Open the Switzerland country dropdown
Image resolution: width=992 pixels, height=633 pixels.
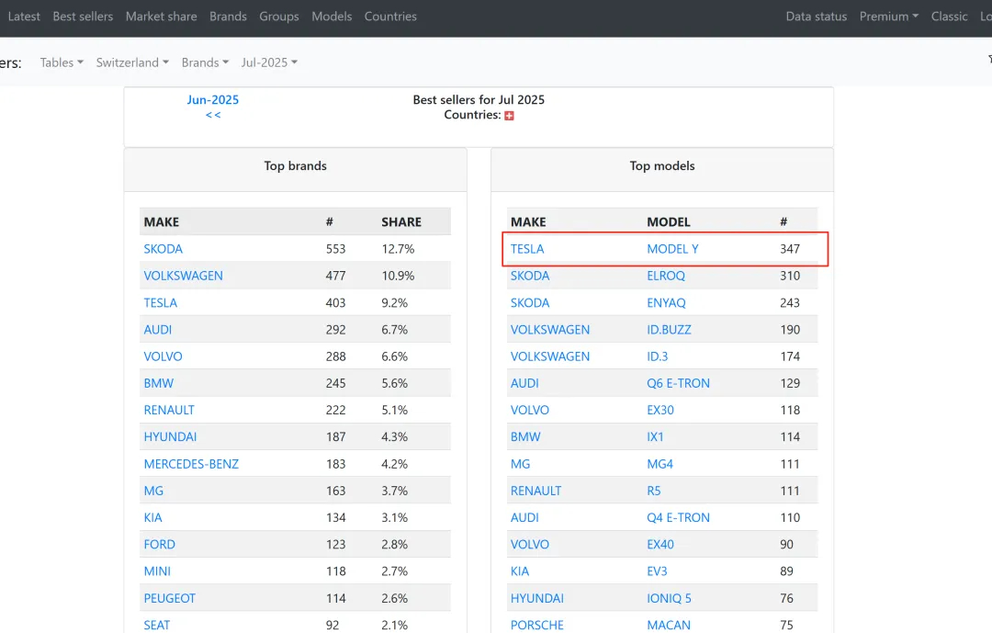pyautogui.click(x=132, y=62)
